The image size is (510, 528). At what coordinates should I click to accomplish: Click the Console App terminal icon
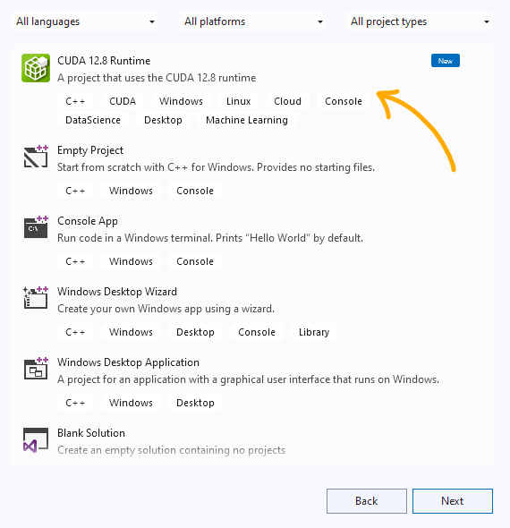(36, 227)
